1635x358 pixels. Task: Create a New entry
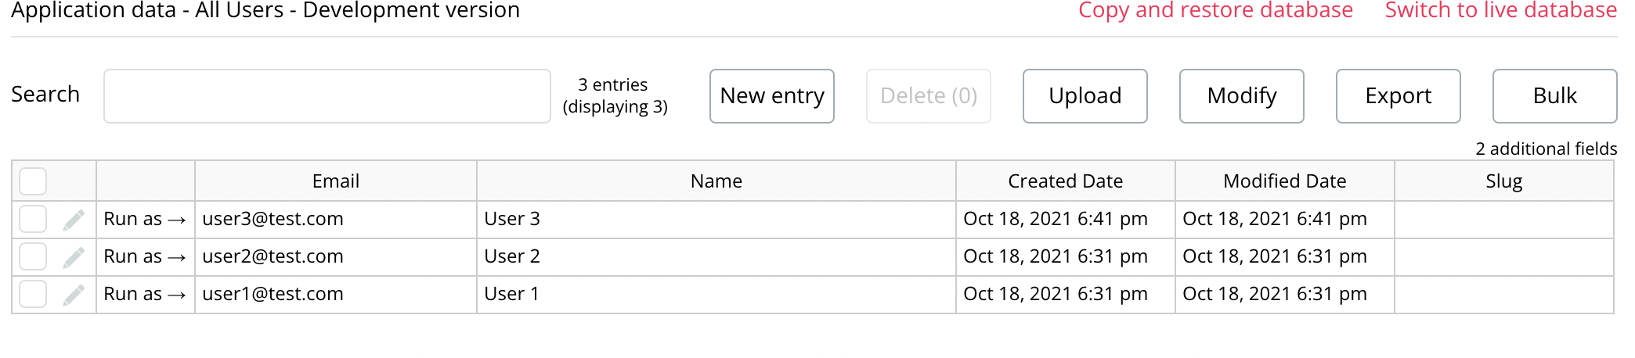click(772, 96)
